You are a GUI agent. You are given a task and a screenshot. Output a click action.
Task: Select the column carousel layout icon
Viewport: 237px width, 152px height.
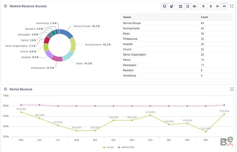(x=195, y=6)
